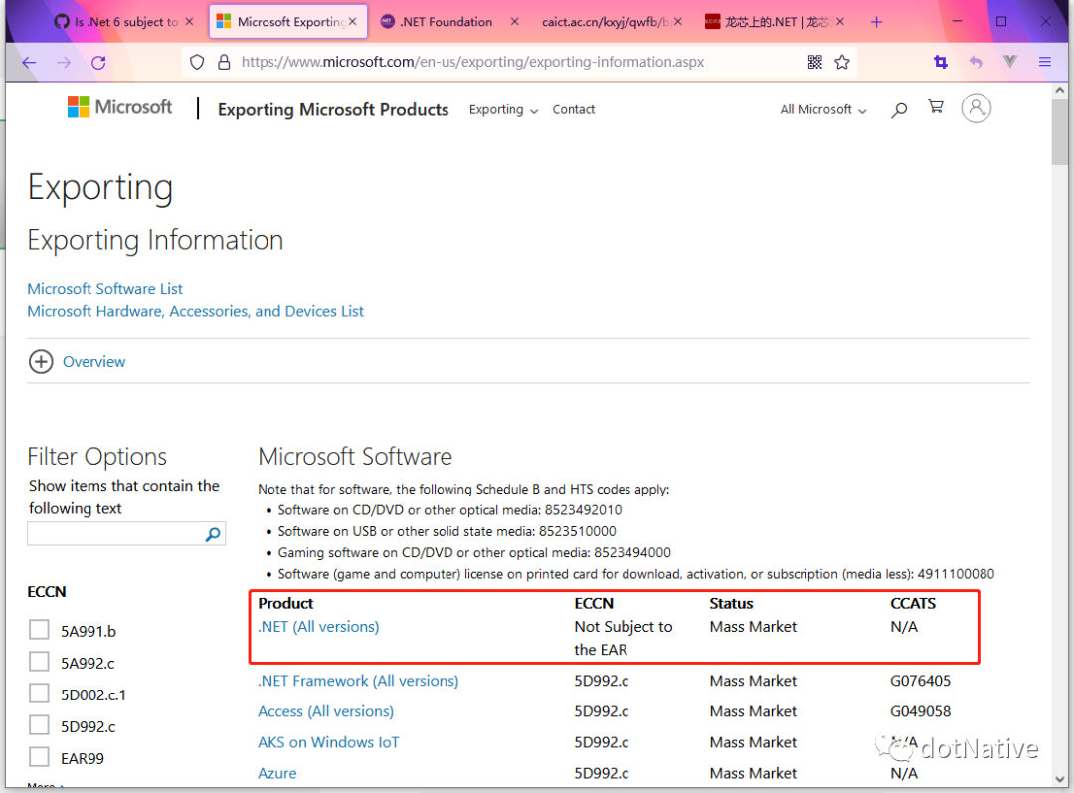Open tracking protection shield icon

point(197,63)
